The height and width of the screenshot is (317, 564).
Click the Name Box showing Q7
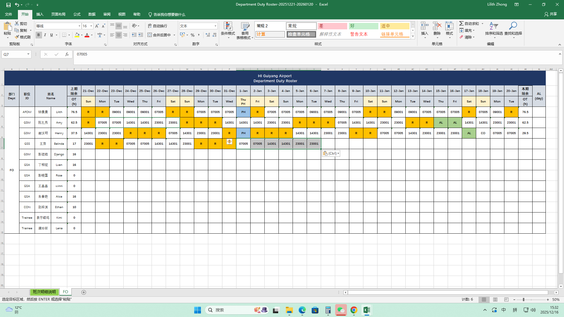click(14, 54)
